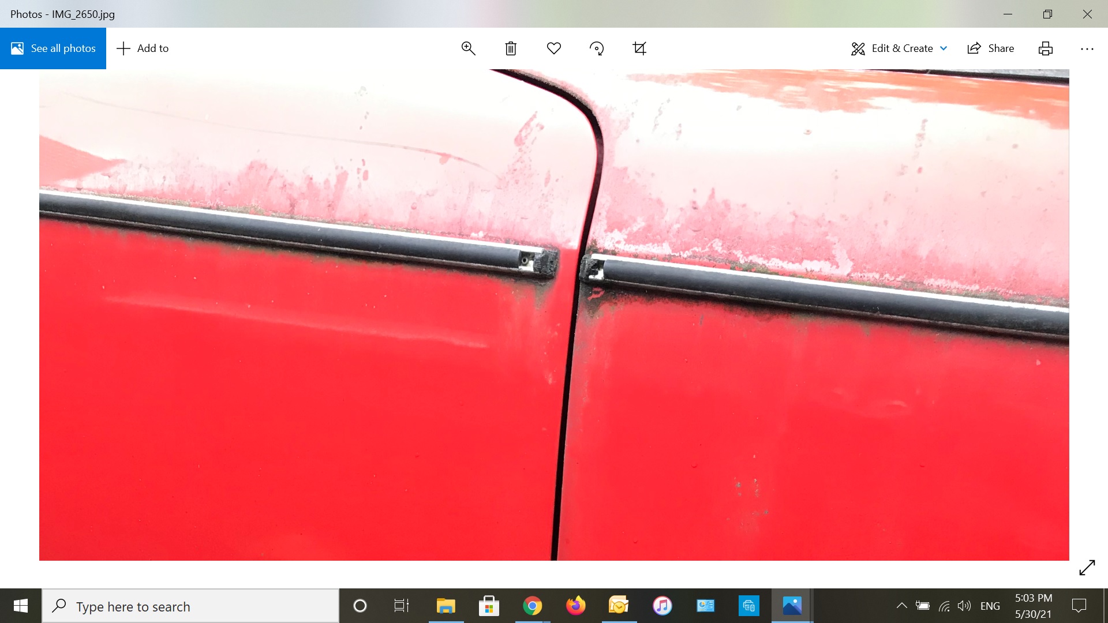Open the See more options menu
Screen dimensions: 1108x623
click(x=1087, y=48)
